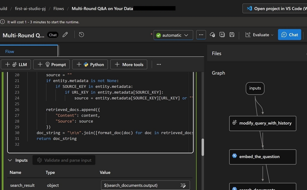Add an LLM node

click(x=16, y=64)
